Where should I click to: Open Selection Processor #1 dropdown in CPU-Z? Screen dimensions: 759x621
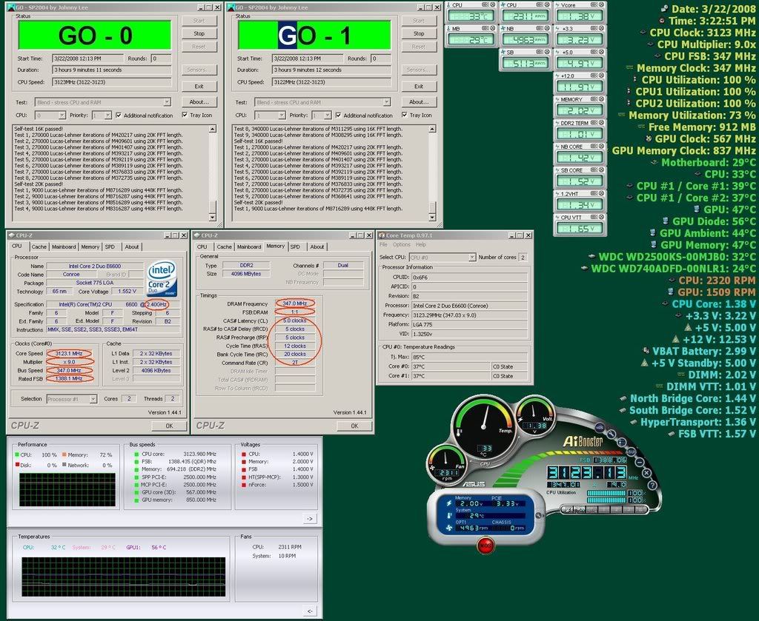pyautogui.click(x=93, y=399)
